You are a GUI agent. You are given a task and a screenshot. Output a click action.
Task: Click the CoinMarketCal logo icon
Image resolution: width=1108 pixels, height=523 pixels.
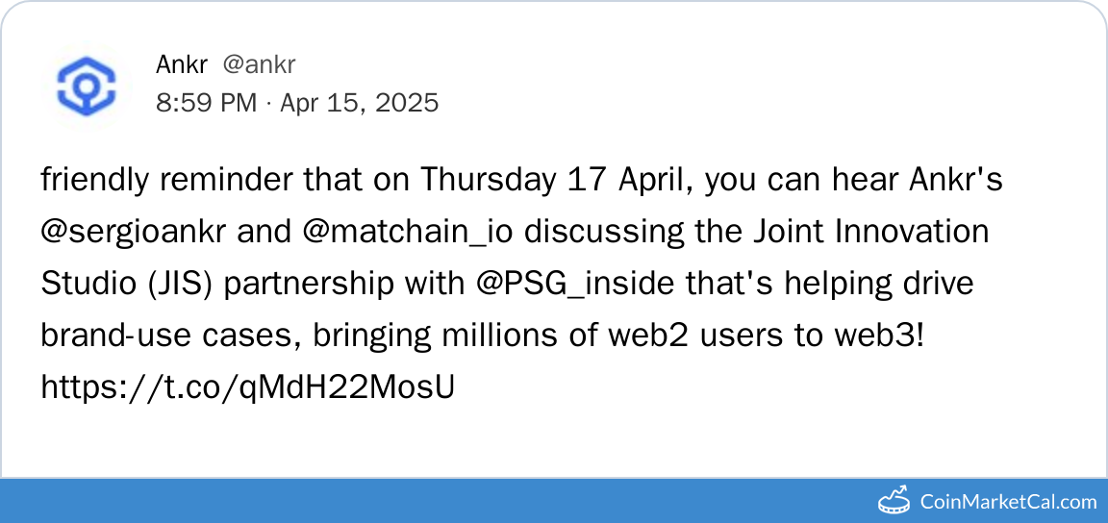(x=894, y=500)
